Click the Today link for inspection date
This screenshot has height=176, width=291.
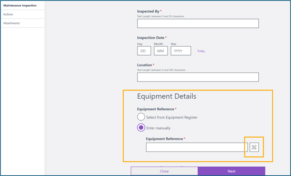201,51
